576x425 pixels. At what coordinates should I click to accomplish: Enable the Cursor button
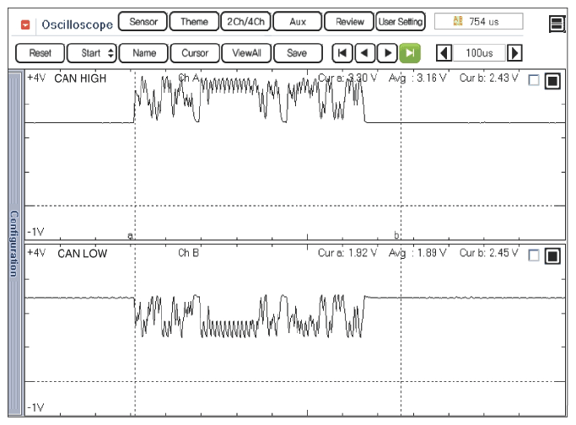195,53
